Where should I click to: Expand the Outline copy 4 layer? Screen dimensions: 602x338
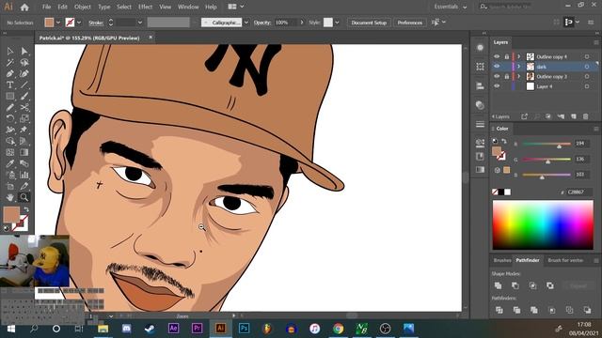coord(519,56)
